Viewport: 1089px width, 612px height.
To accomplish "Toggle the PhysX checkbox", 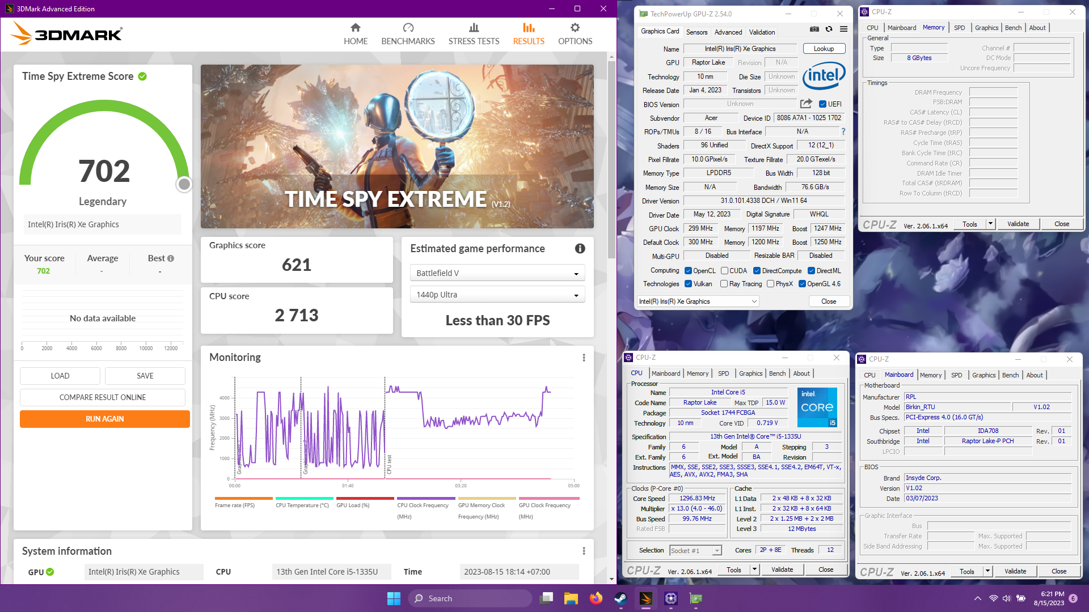I will (x=770, y=284).
